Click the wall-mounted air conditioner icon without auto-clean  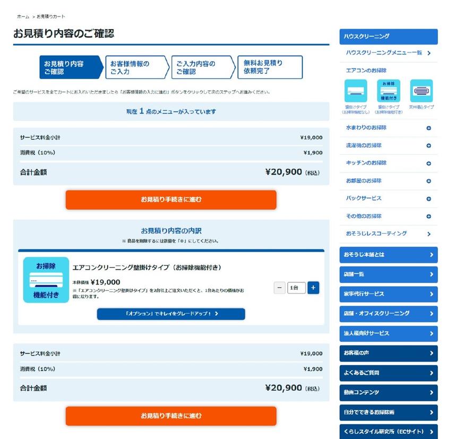point(356,91)
